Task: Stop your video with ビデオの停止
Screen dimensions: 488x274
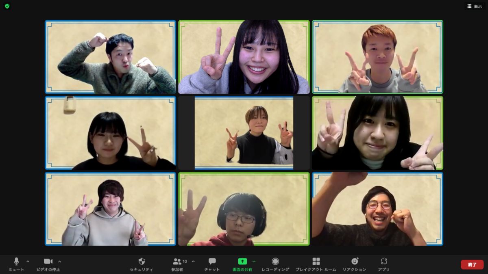Action: tap(48, 261)
